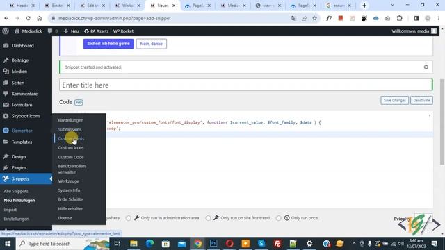The height and width of the screenshot is (250, 445).
Task: Select Only run in administration area
Action: (x=128, y=218)
